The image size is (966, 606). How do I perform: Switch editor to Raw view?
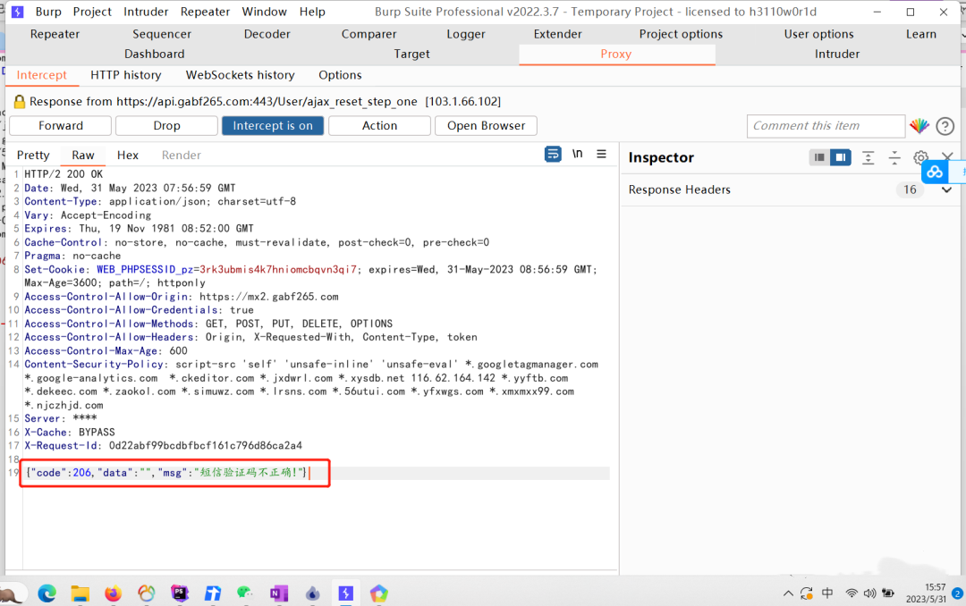82,156
